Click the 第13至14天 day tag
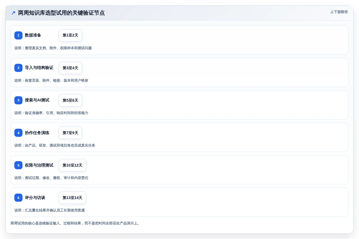 (x=72, y=198)
